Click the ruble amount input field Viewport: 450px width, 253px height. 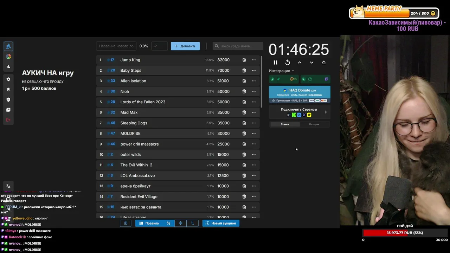(x=160, y=46)
